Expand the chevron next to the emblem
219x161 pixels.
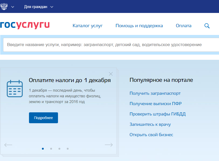13,7
